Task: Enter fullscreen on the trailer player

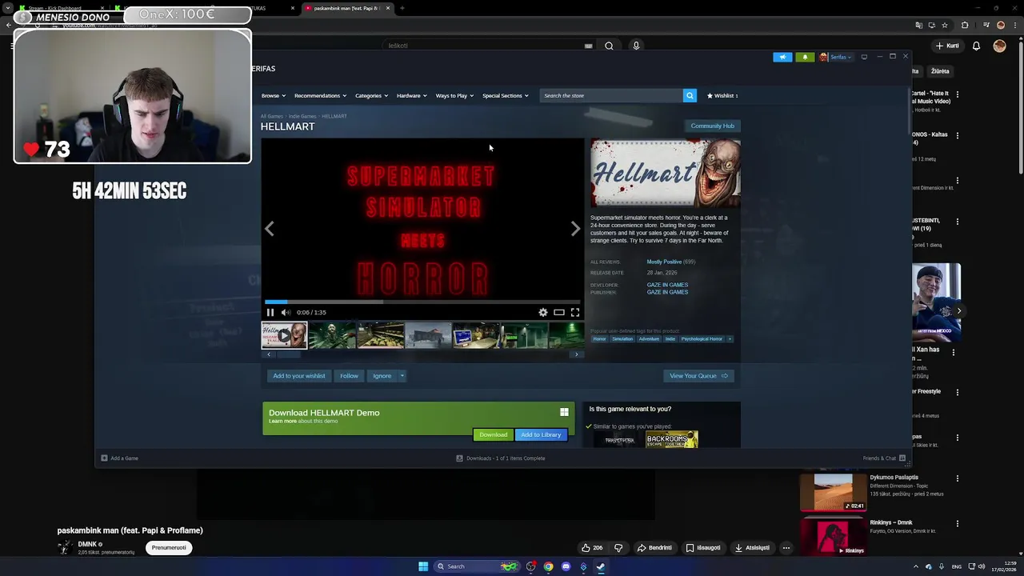Action: pos(575,312)
